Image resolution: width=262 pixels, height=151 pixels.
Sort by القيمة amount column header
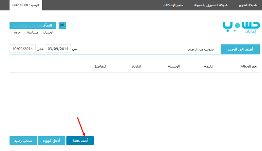[x=209, y=66]
